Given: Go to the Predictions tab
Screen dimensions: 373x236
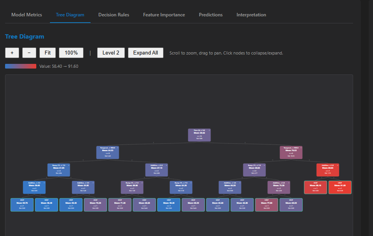Looking at the screenshot, I should (211, 15).
